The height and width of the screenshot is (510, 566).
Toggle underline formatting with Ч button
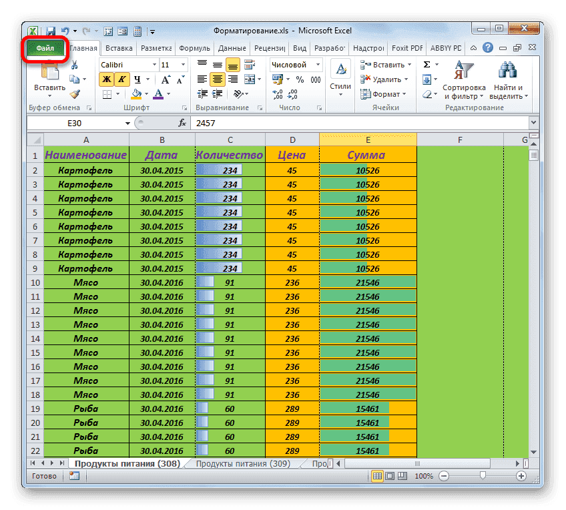[137, 79]
